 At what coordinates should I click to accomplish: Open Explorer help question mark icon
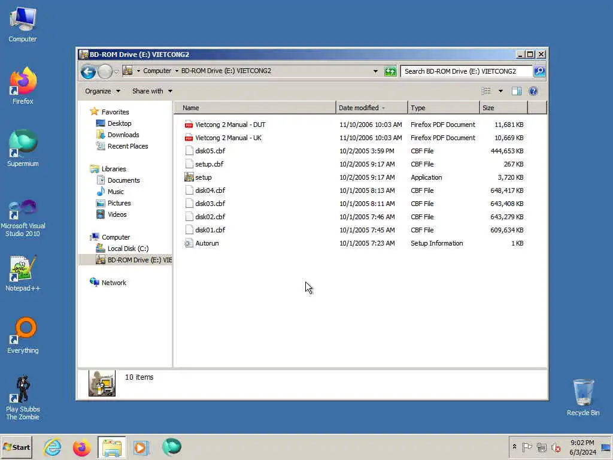point(533,91)
